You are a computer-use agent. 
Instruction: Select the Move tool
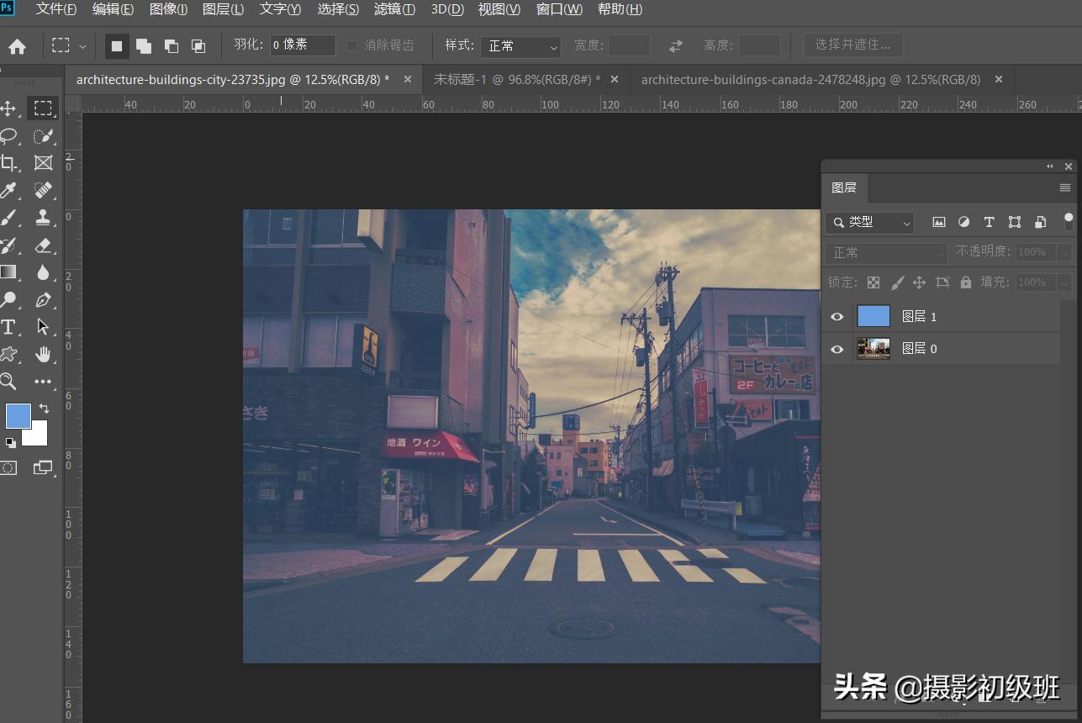pyautogui.click(x=8, y=108)
